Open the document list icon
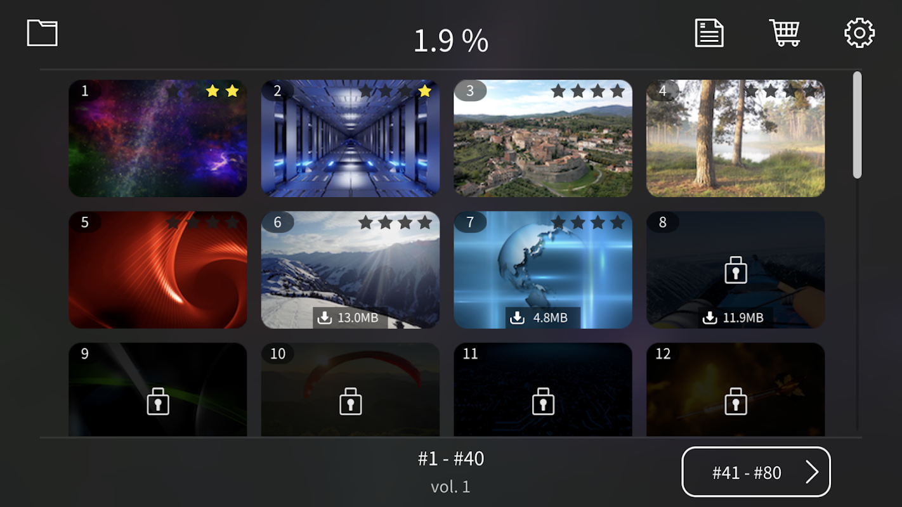The height and width of the screenshot is (507, 902). coord(709,32)
